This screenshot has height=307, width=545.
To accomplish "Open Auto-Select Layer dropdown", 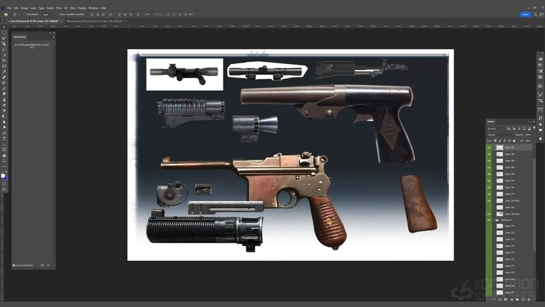I will point(47,14).
